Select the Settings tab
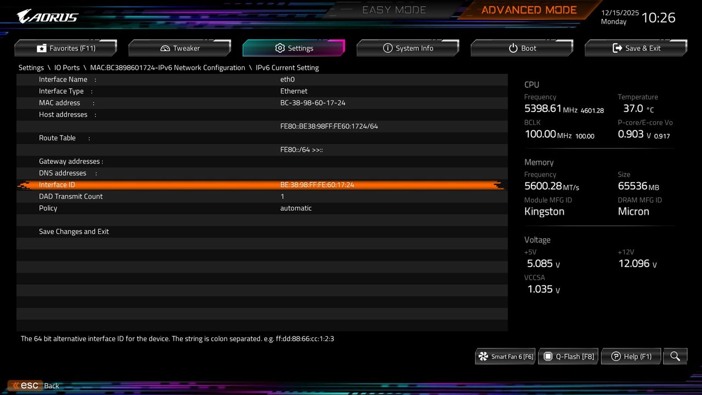The height and width of the screenshot is (395, 702). point(294,48)
